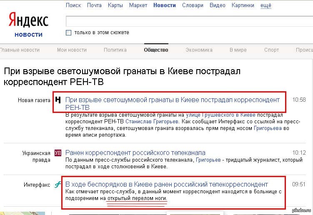Click the Украинская правда source icon
Image resolution: width=313 pixels, height=215 pixels.
[x=58, y=153]
